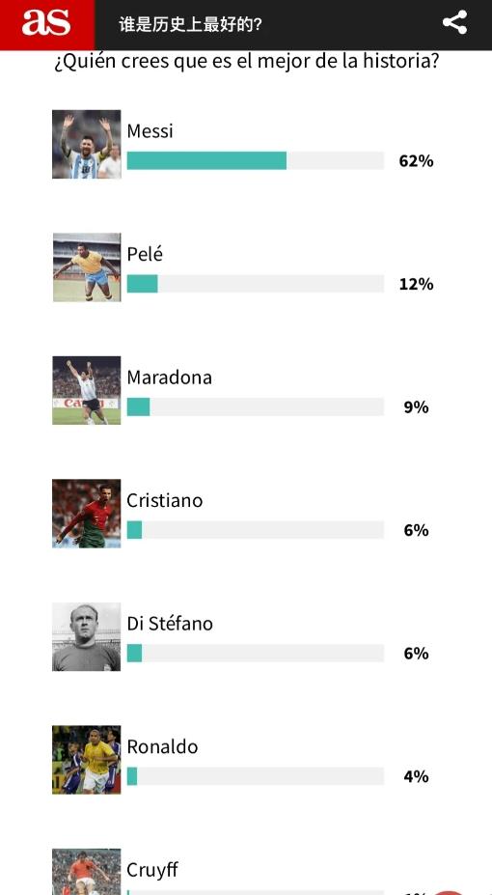Tap the AS logo in header
Screen dimensions: 492x895
click(46, 24)
